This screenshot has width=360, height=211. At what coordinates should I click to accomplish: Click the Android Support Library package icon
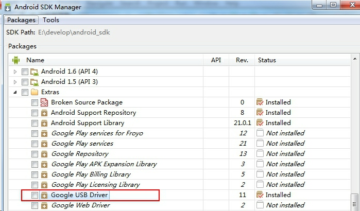click(44, 123)
